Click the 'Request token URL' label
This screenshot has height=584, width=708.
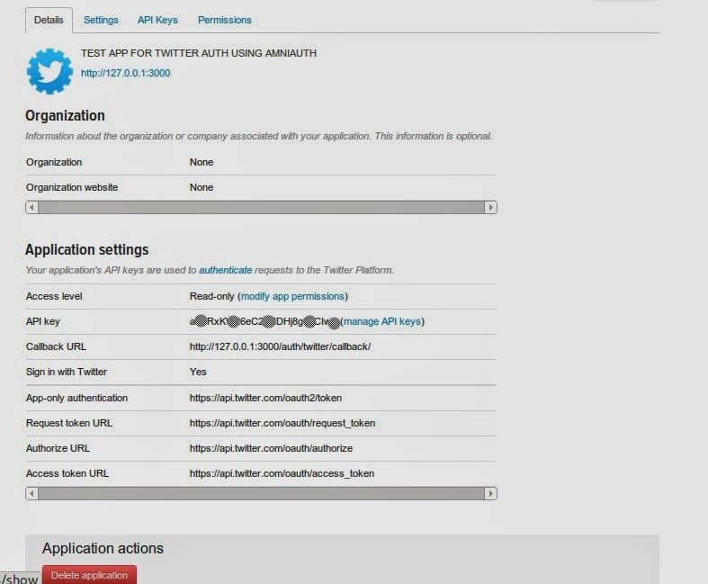[x=69, y=423]
